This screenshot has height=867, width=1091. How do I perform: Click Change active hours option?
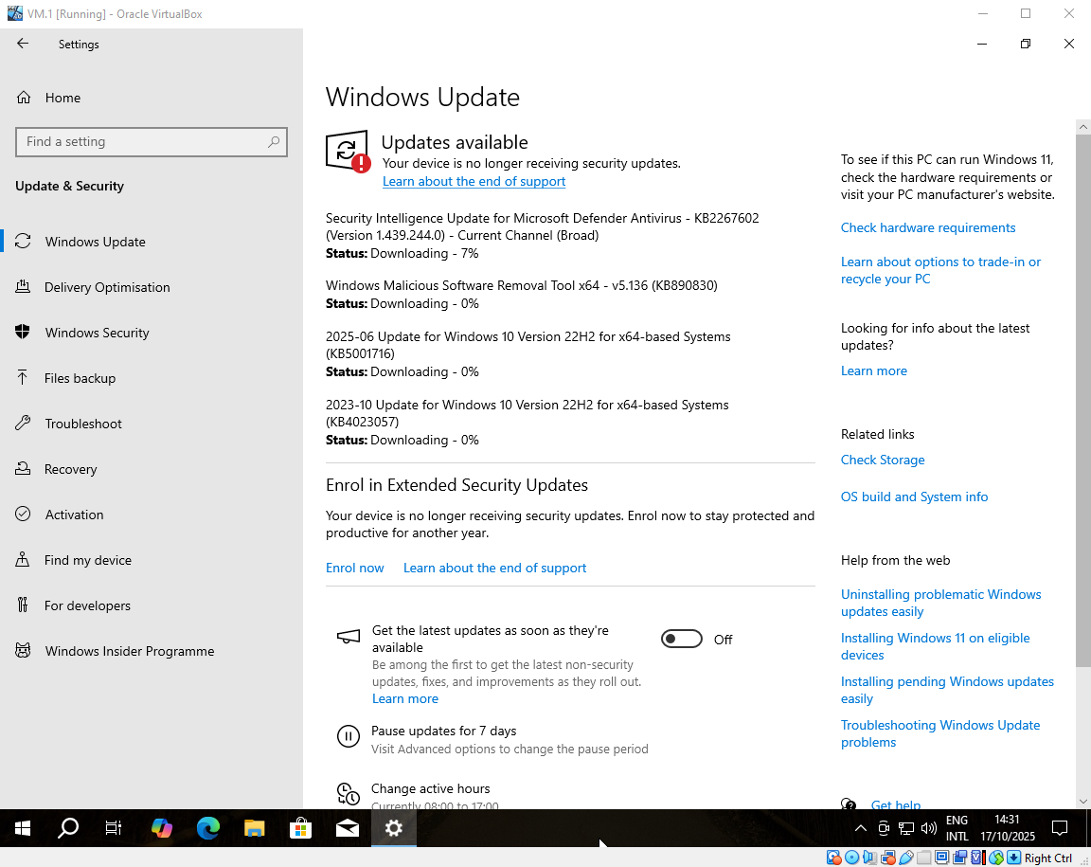pyautogui.click(x=430, y=788)
